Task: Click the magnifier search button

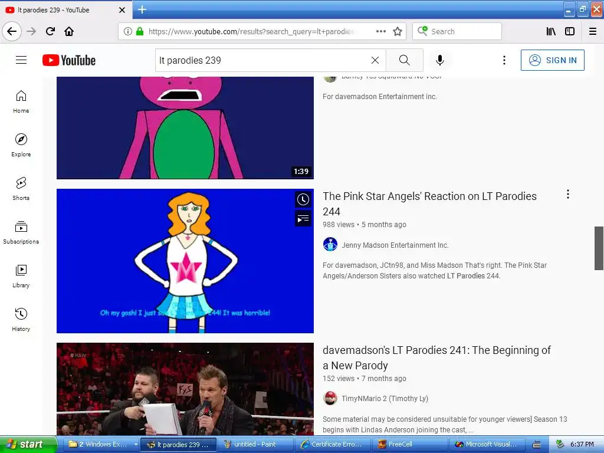Action: pyautogui.click(x=404, y=60)
